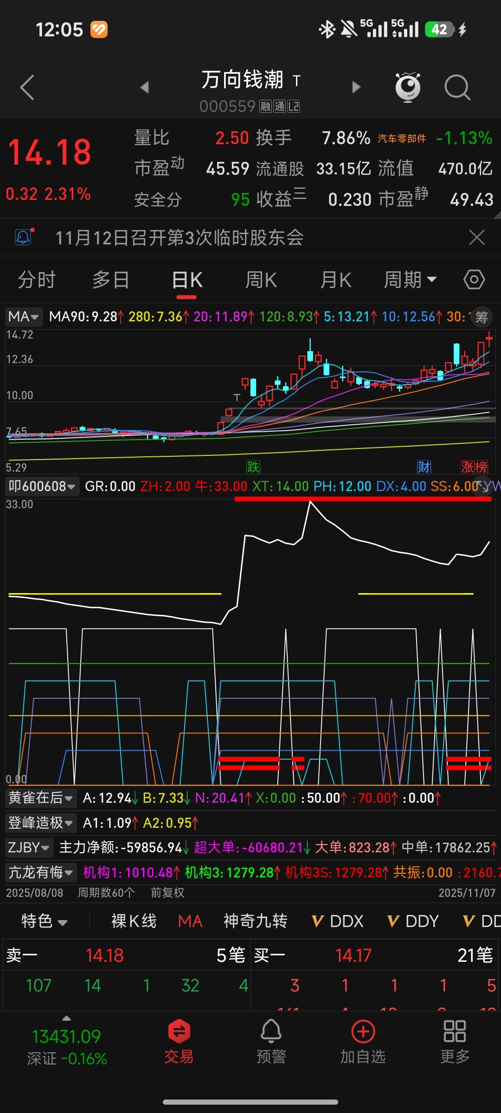Expand index bar above 深证 quote

pyautogui.click(x=67, y=1018)
